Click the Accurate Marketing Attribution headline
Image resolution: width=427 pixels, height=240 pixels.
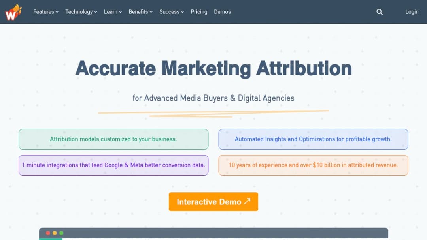click(213, 69)
